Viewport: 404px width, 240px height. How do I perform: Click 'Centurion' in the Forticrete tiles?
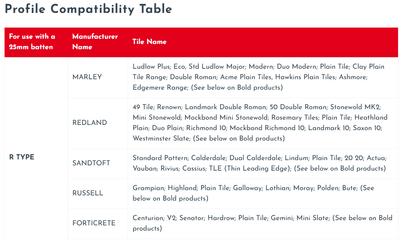[x=148, y=218]
